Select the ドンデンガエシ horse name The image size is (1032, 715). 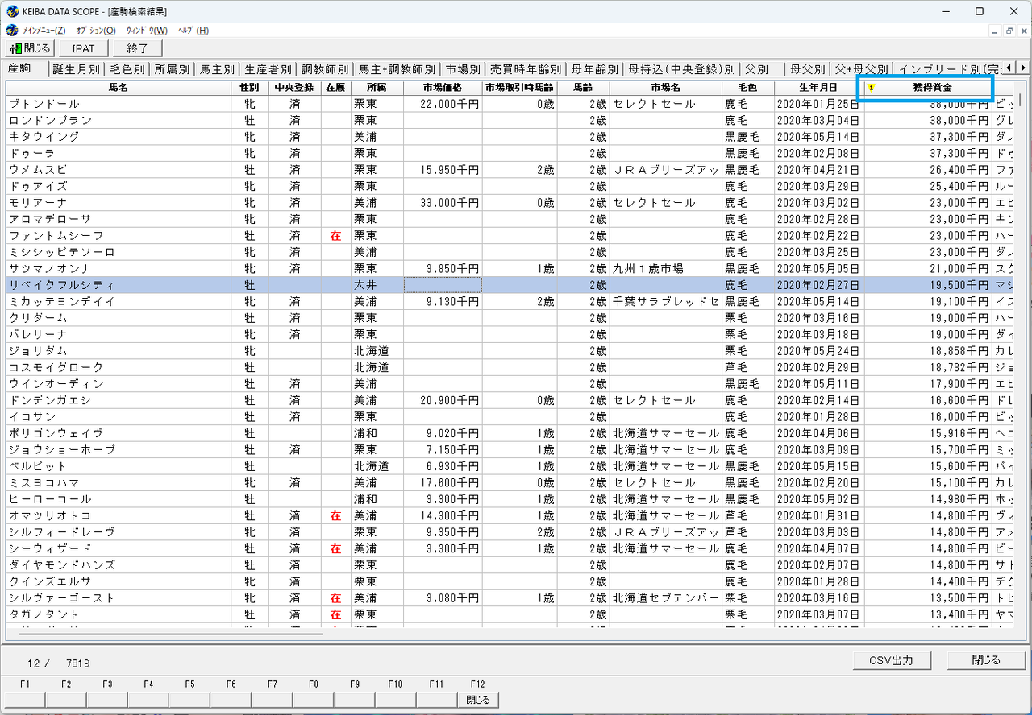click(50, 400)
